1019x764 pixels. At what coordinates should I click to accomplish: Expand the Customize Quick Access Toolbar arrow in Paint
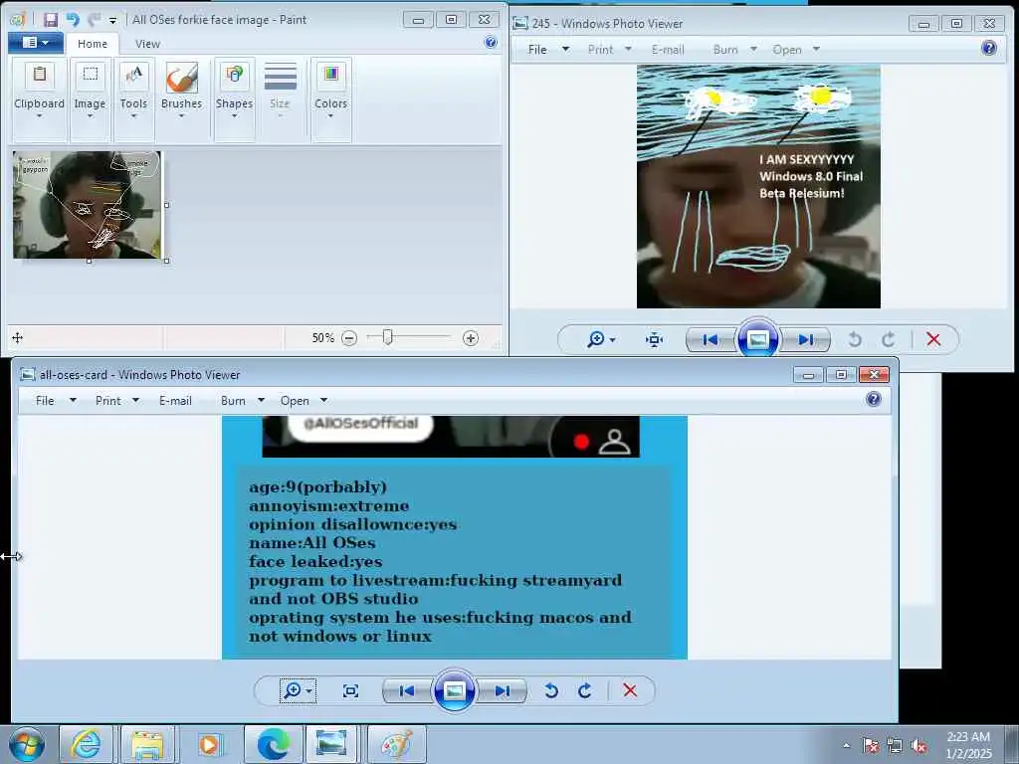(113, 21)
